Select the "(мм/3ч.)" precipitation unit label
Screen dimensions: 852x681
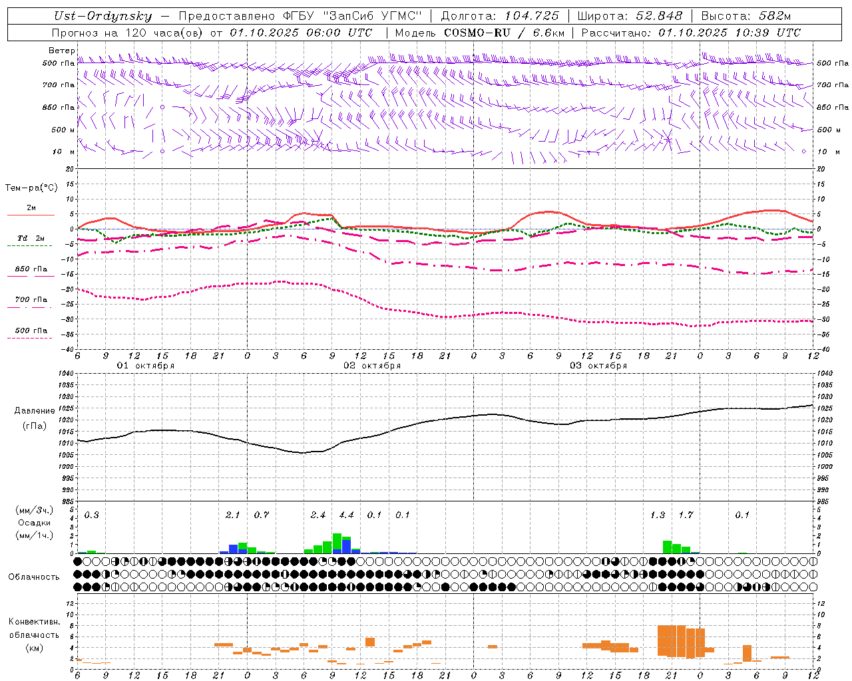tap(35, 510)
